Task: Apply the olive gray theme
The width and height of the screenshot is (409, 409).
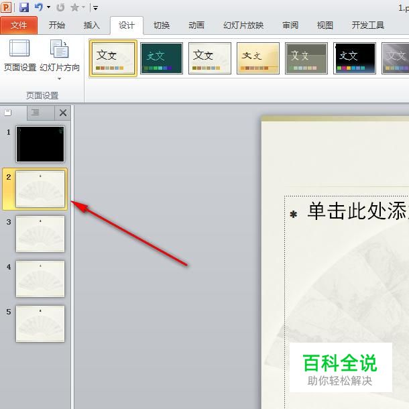Action: tap(306, 58)
